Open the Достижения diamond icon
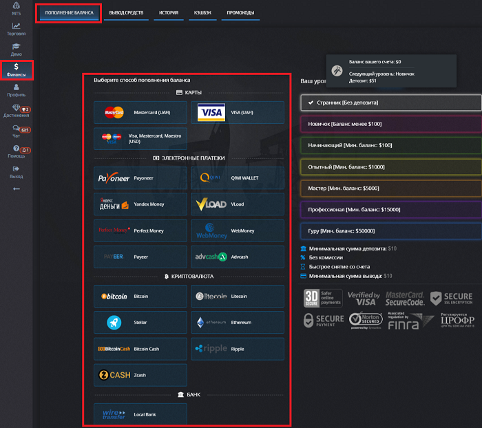 coord(16,107)
